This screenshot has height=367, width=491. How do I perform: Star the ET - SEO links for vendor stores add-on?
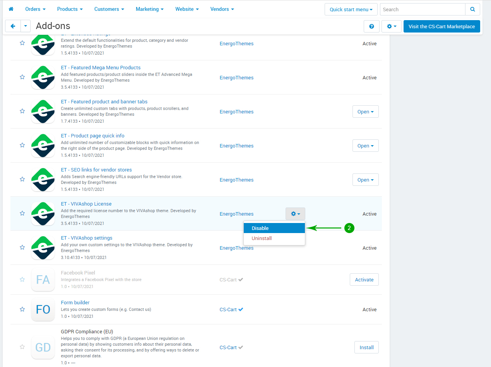(22, 179)
